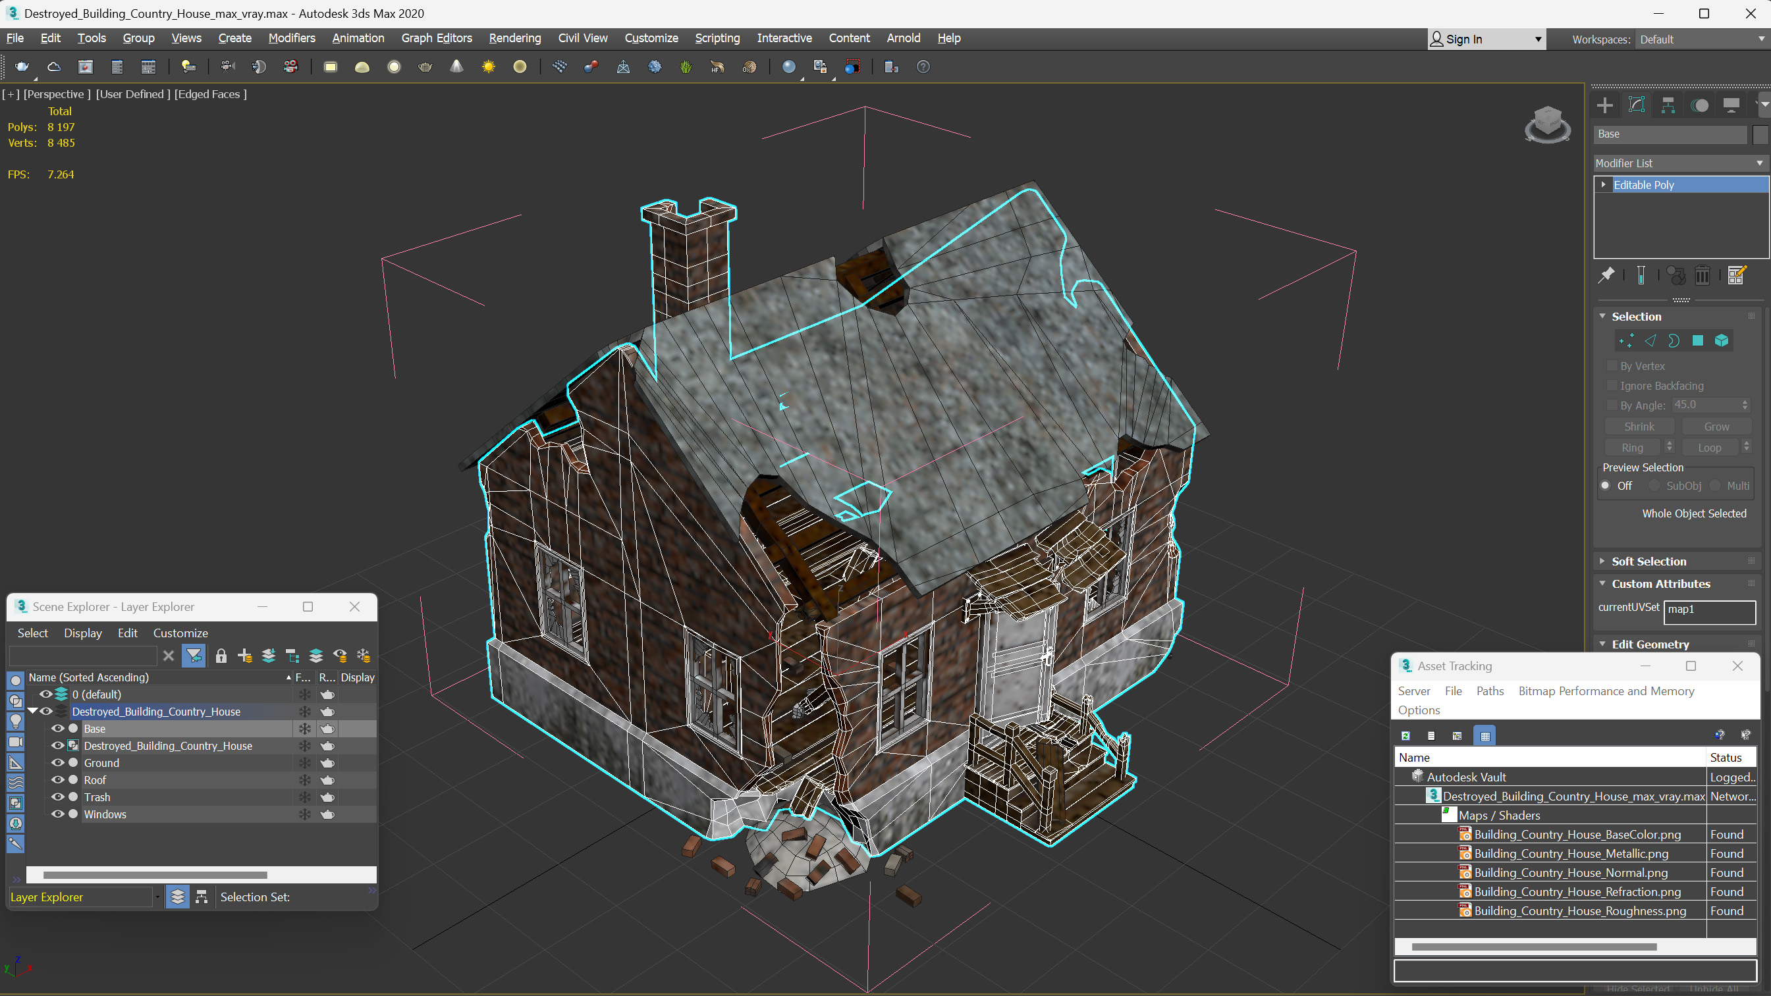Image resolution: width=1771 pixels, height=996 pixels.
Task: Click the Edged Faces viewport label
Action: click(210, 94)
